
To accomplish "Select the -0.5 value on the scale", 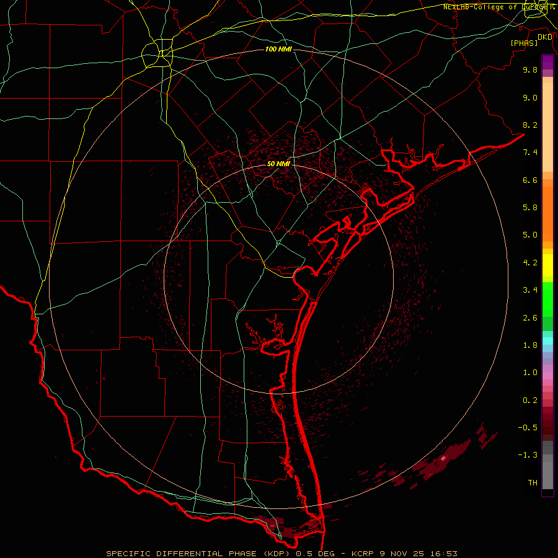I will (528, 428).
